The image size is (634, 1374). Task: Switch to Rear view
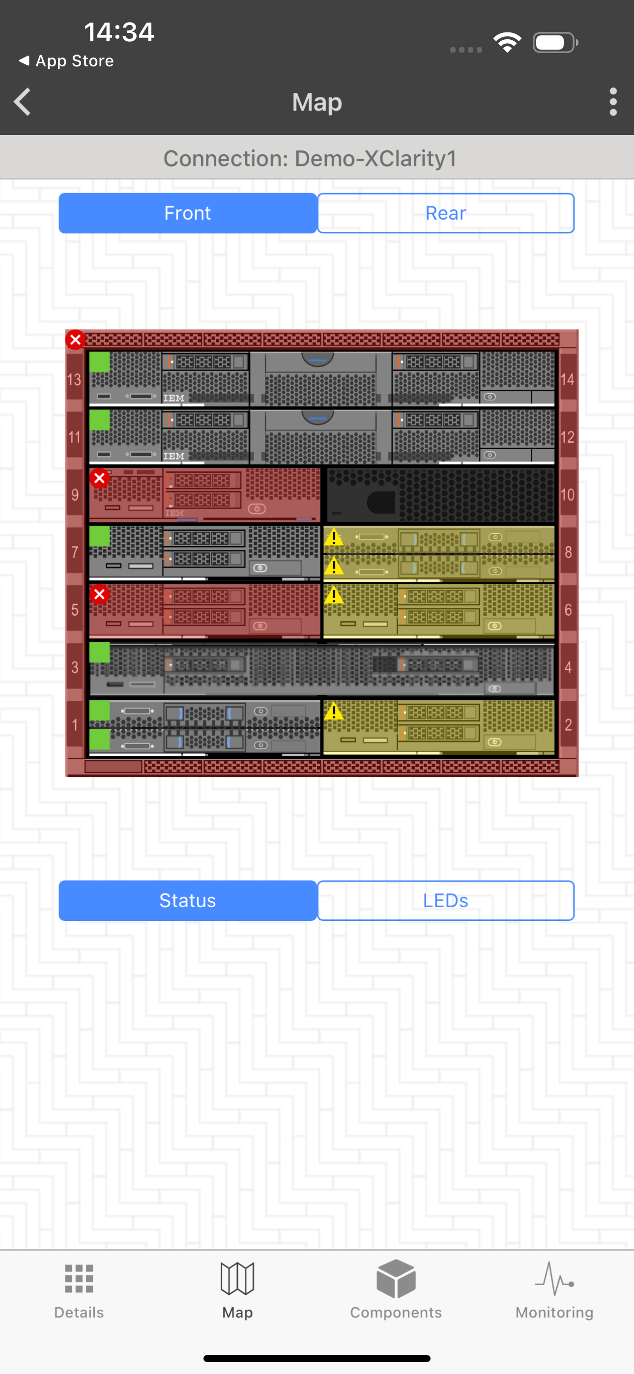[x=446, y=213]
